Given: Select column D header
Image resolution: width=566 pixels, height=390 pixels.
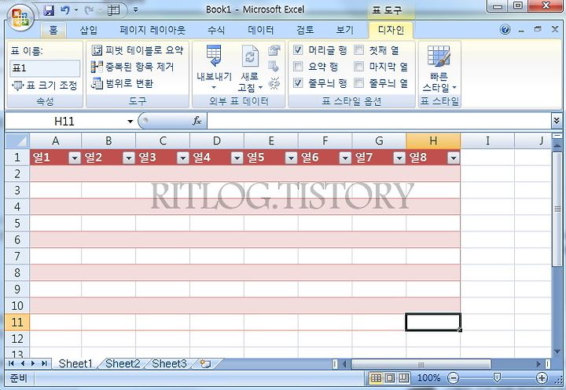Looking at the screenshot, I should click(x=217, y=141).
